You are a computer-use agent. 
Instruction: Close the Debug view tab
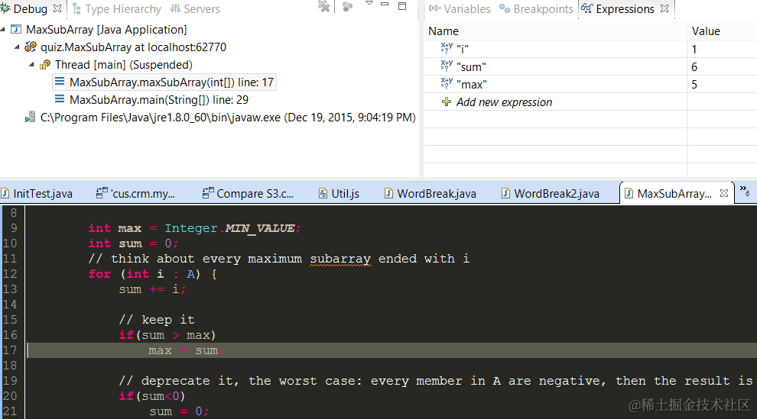click(57, 8)
